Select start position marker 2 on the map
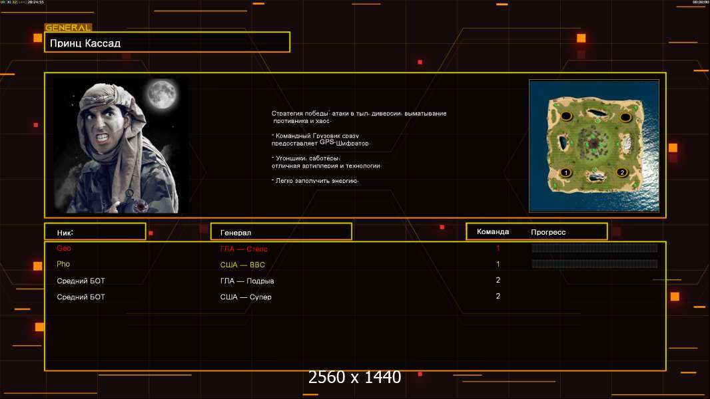710x399 pixels. tap(622, 172)
